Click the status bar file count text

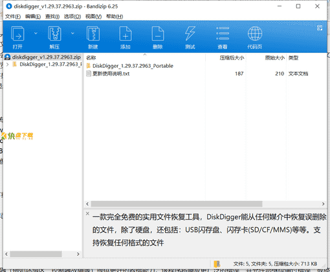click(275, 264)
